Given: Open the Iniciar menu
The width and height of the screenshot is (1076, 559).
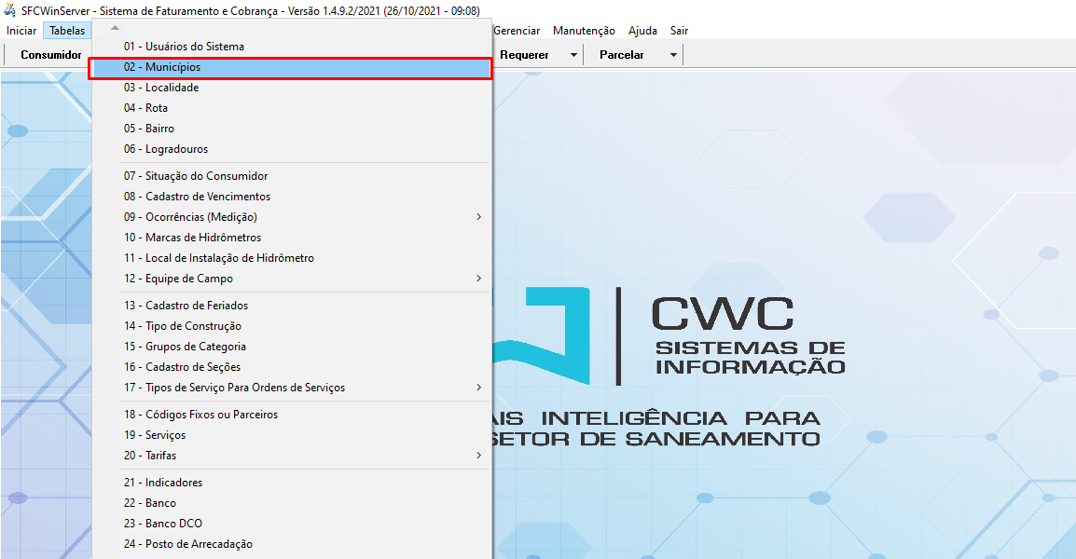Looking at the screenshot, I should [21, 30].
